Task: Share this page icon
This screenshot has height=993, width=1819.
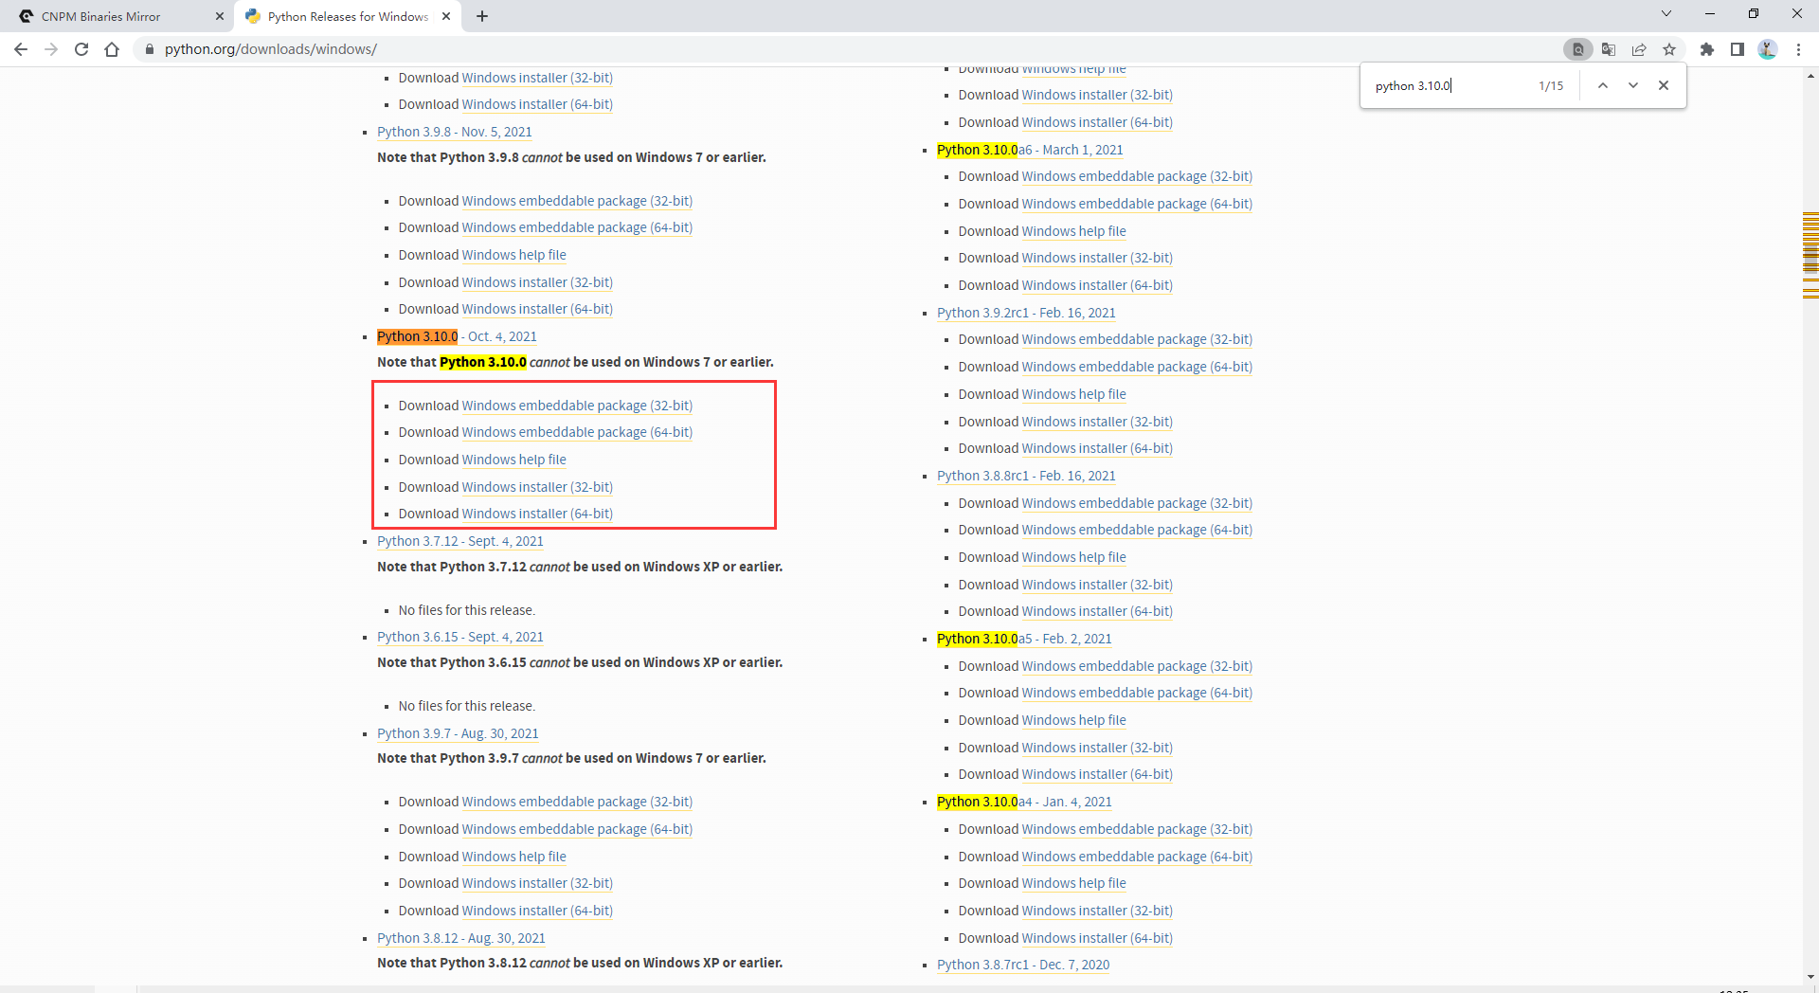Action: point(1639,49)
